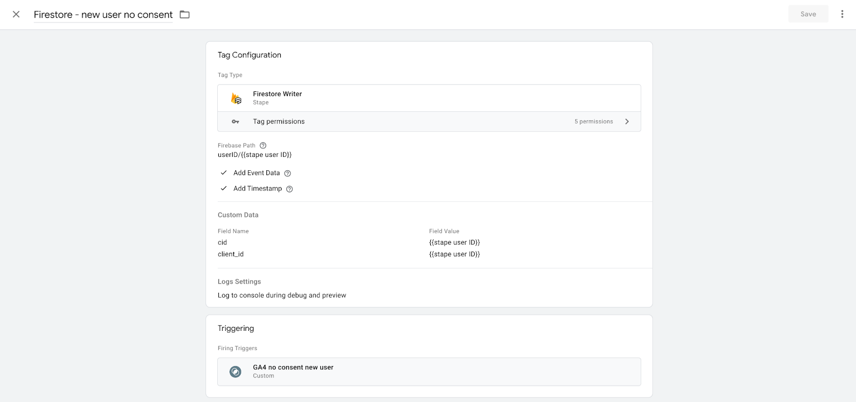Select the Firestore Writer tag type row
The width and height of the screenshot is (856, 402).
click(429, 98)
